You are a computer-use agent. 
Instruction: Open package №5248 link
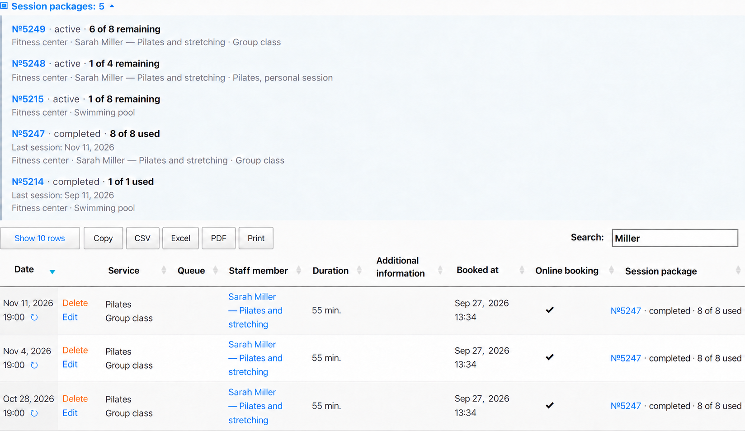(28, 64)
